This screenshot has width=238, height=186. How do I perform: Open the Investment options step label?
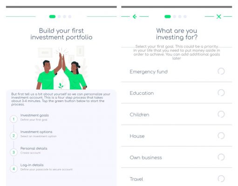36,132
